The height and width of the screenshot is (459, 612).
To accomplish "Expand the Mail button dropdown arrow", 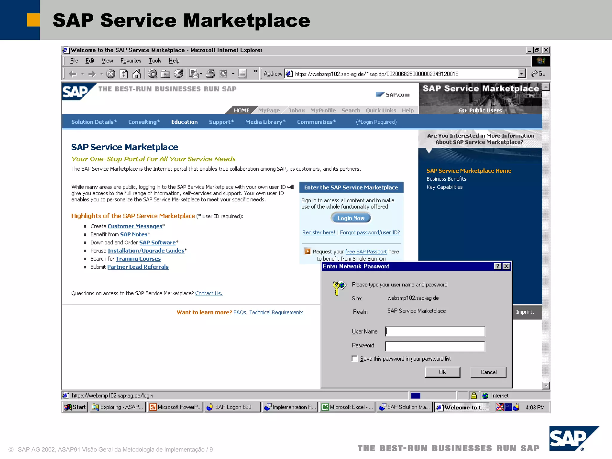I will coord(201,74).
